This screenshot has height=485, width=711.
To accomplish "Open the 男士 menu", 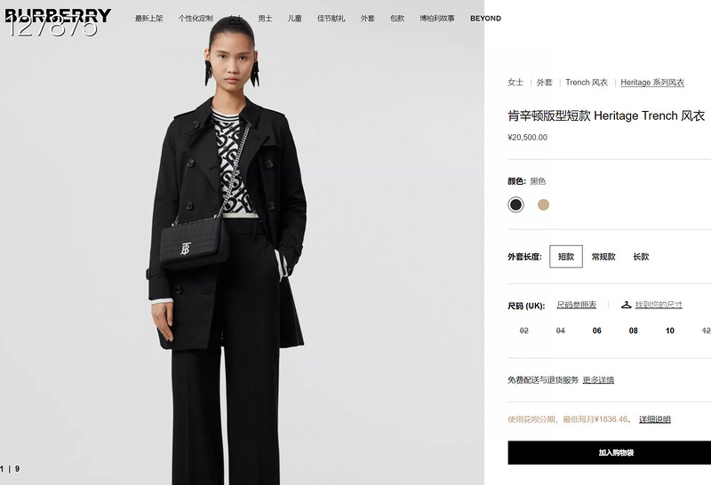I will coord(265,19).
